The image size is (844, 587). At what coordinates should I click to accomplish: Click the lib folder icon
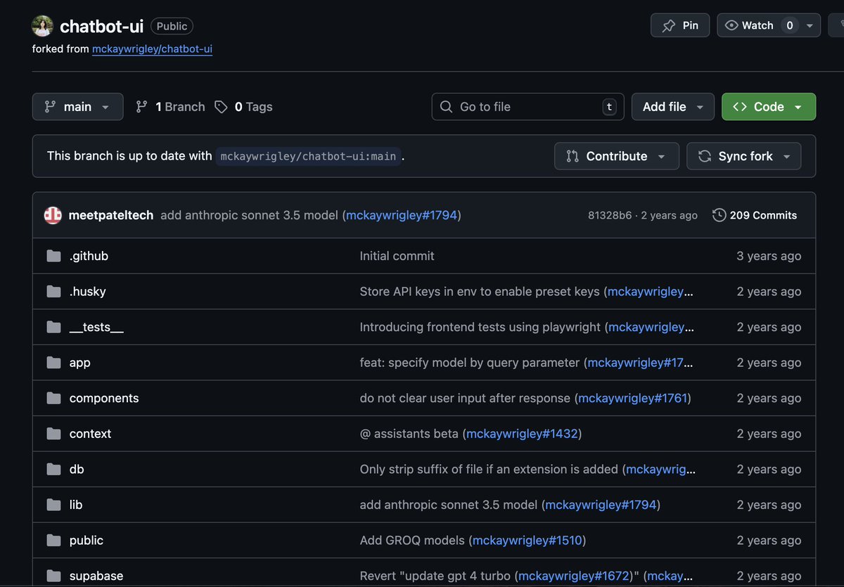pyautogui.click(x=53, y=505)
